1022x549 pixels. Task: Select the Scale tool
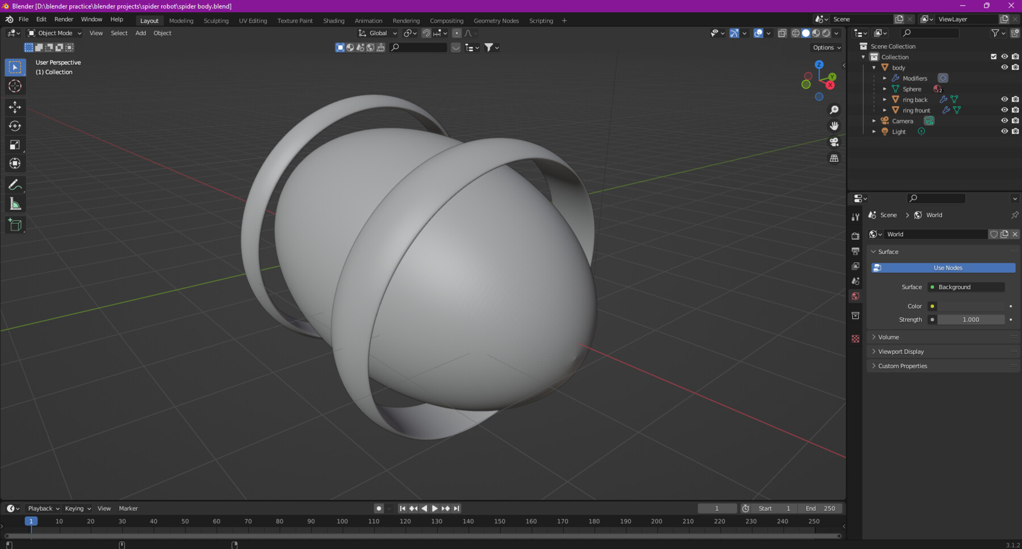pos(15,145)
